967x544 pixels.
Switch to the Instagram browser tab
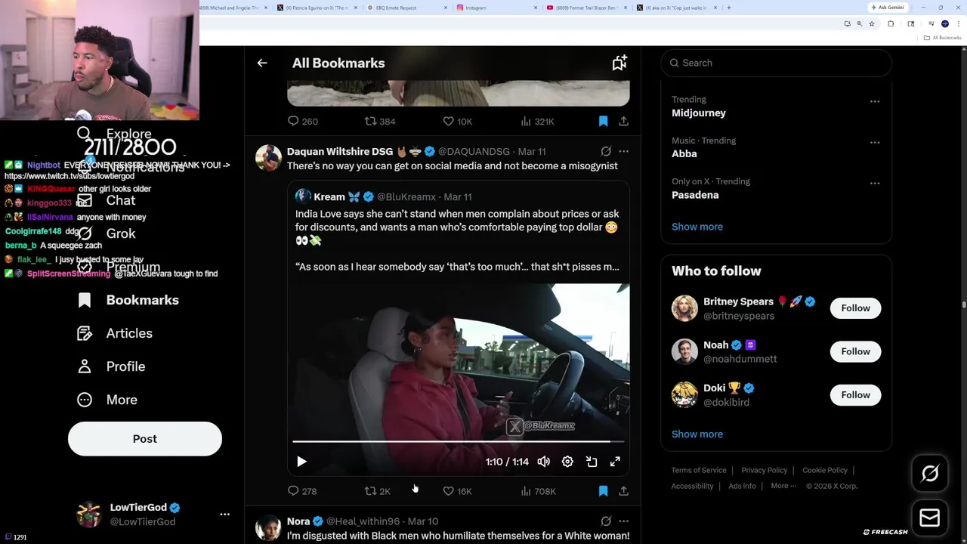[x=498, y=8]
